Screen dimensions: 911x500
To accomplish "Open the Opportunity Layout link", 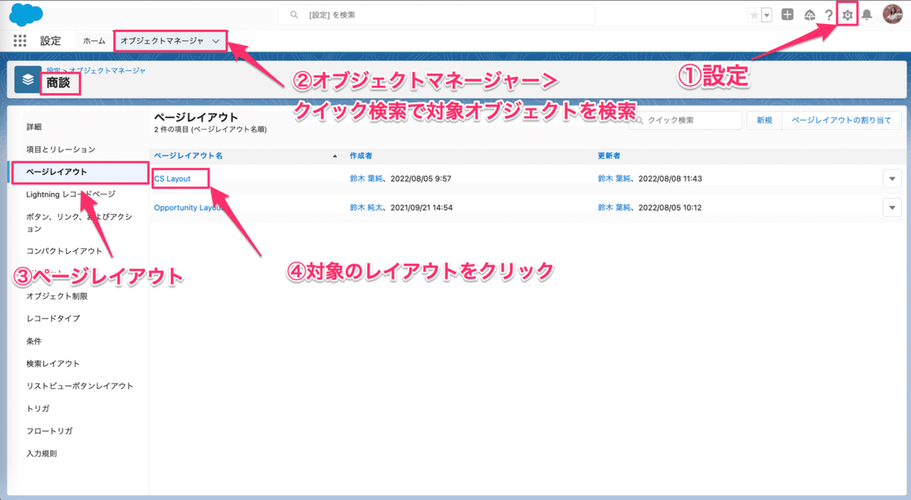I will [189, 207].
